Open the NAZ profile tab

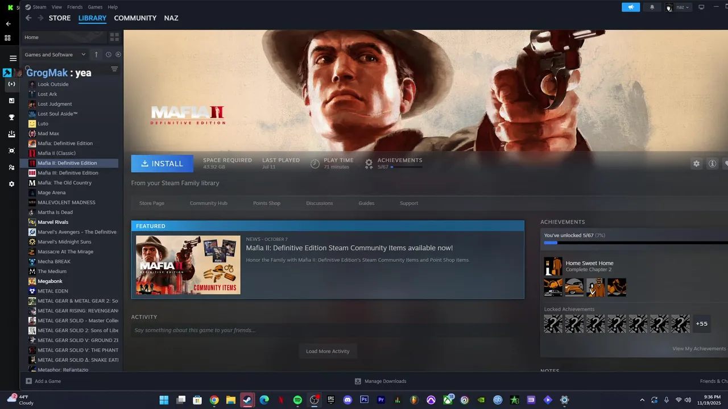(x=171, y=18)
